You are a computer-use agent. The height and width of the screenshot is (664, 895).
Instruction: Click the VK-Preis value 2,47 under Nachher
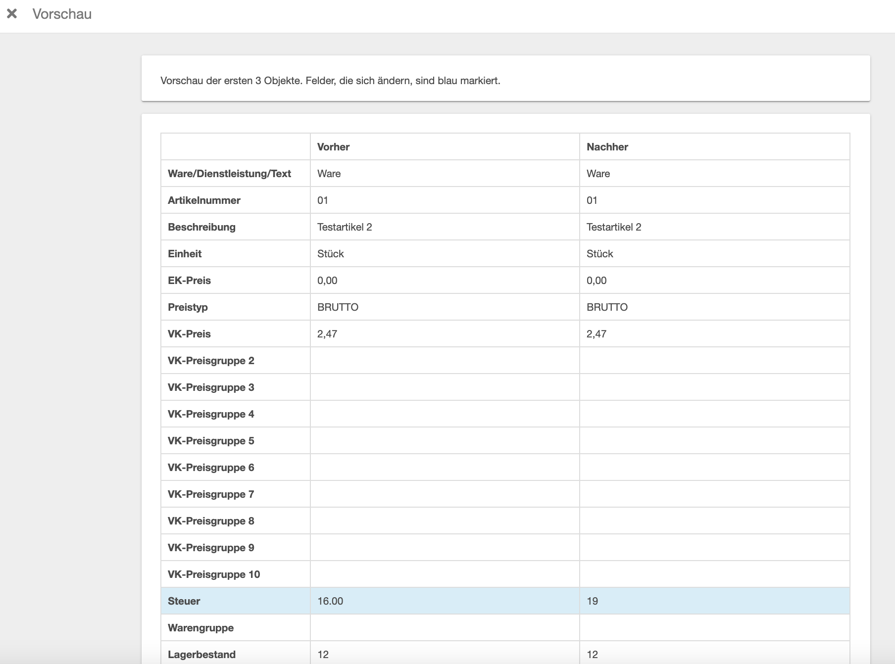click(597, 334)
